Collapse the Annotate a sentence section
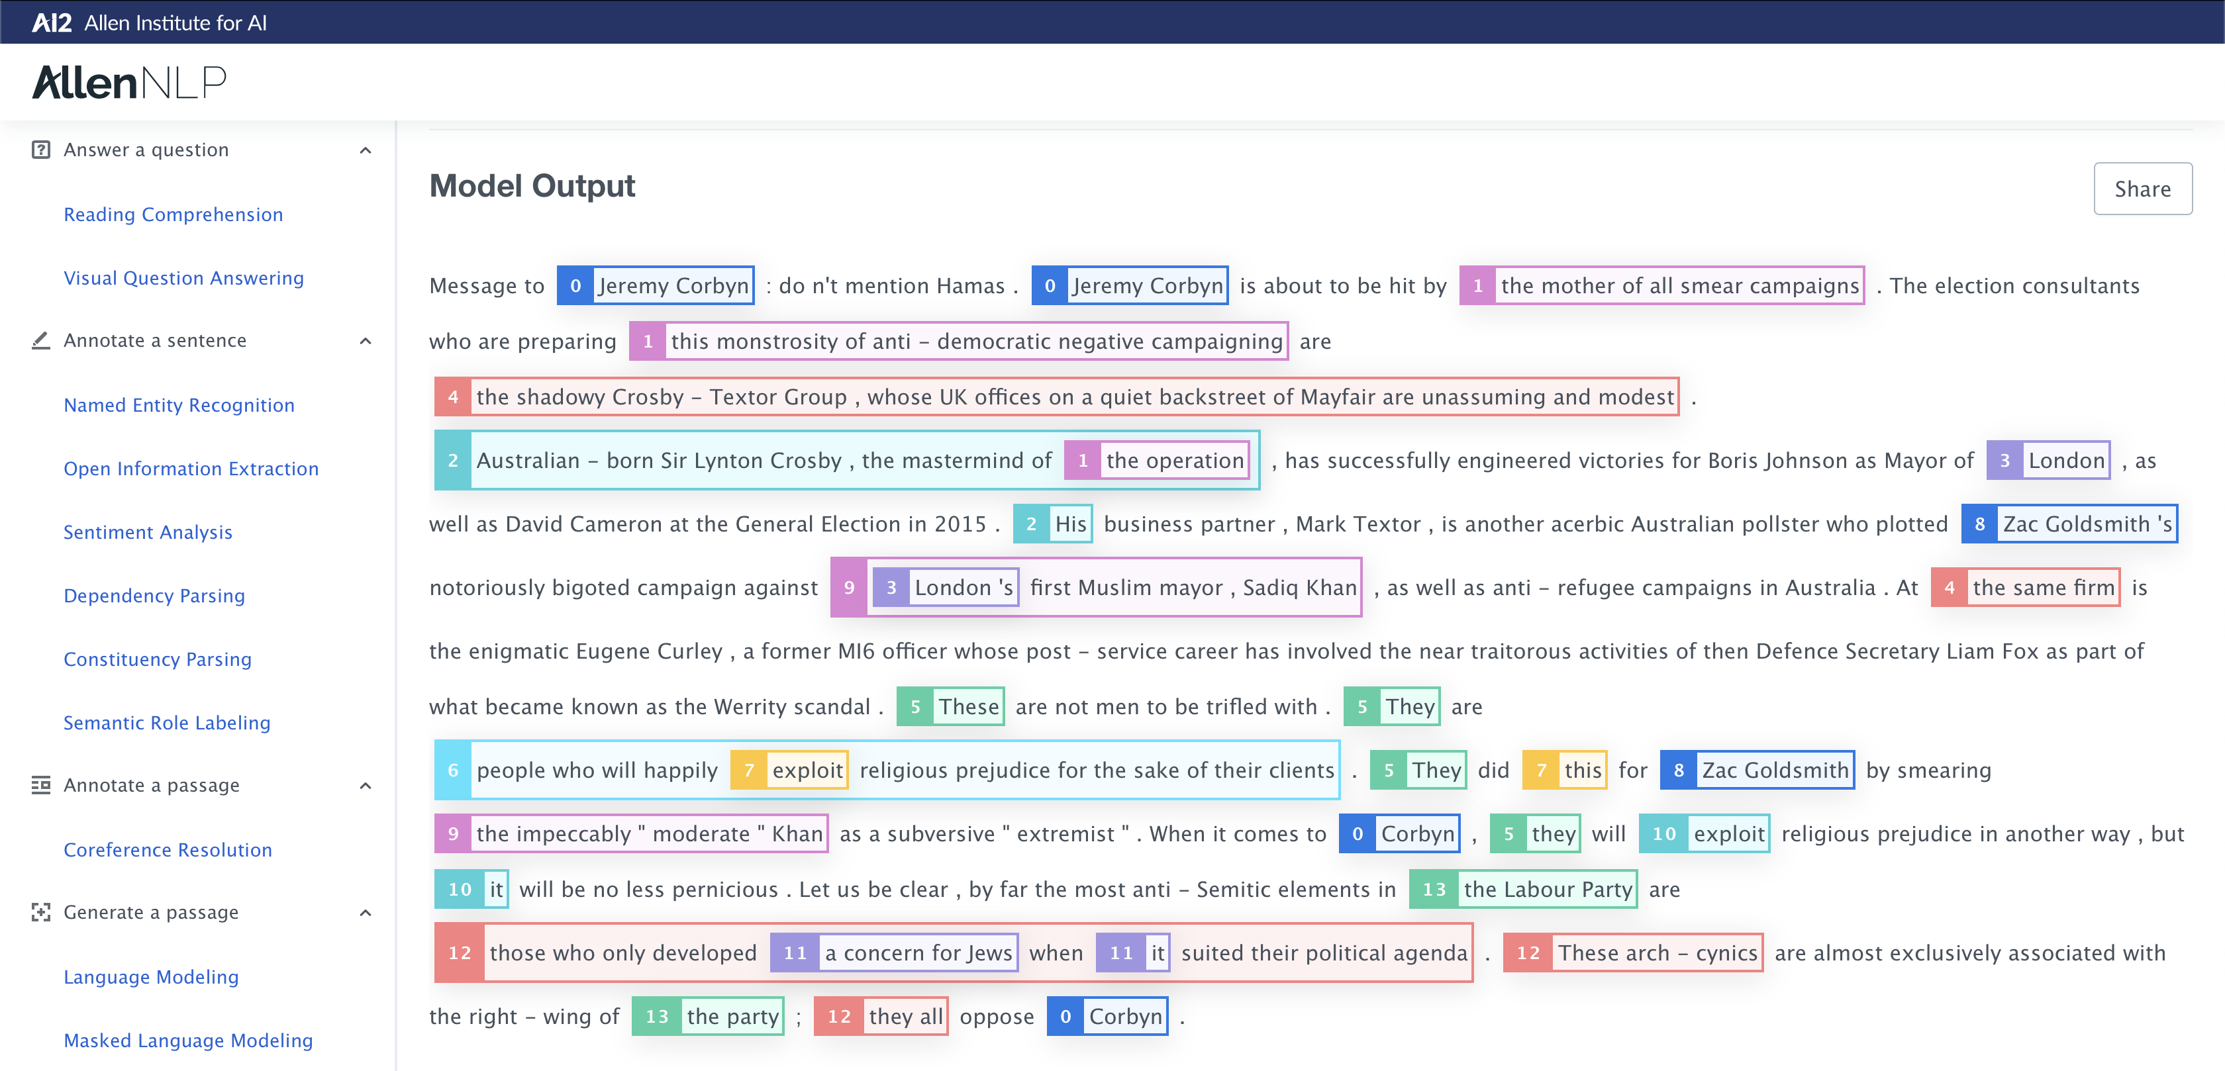 pyautogui.click(x=366, y=340)
